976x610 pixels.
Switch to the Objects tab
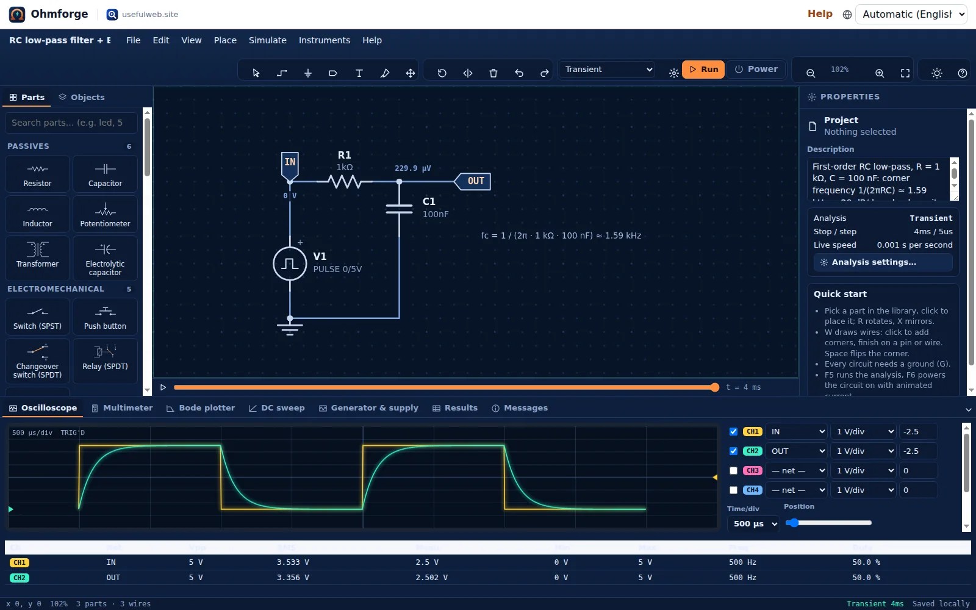(82, 97)
